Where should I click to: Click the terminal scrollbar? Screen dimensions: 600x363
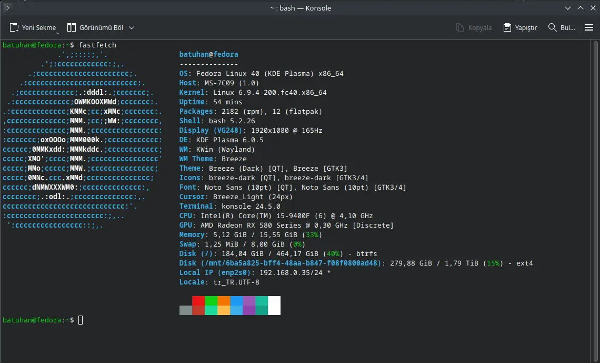[595, 201]
